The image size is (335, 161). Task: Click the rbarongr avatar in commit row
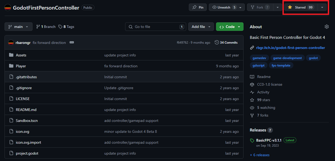[11, 43]
